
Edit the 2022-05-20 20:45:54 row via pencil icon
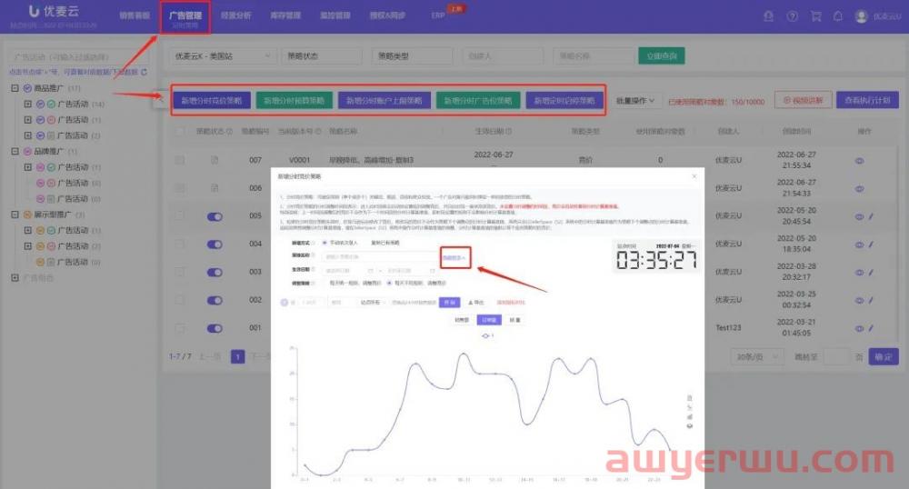pyautogui.click(x=871, y=216)
